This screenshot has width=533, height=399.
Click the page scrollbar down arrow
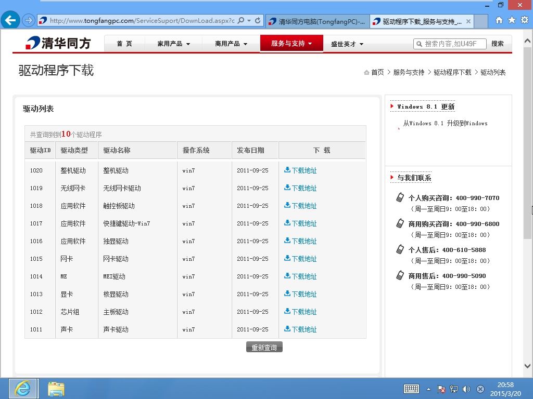pyautogui.click(x=528, y=366)
